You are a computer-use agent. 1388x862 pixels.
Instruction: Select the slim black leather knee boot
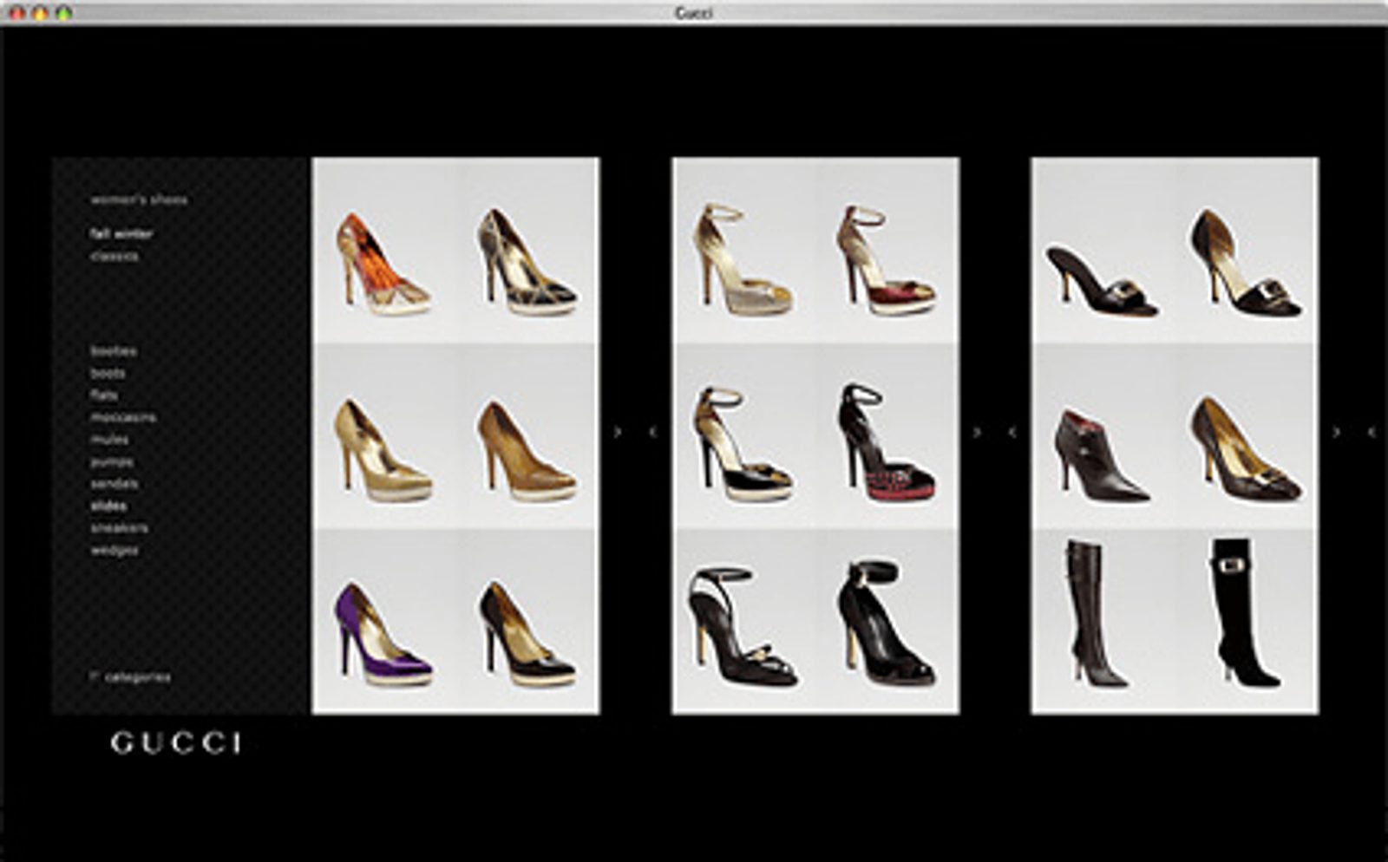coord(1097,614)
